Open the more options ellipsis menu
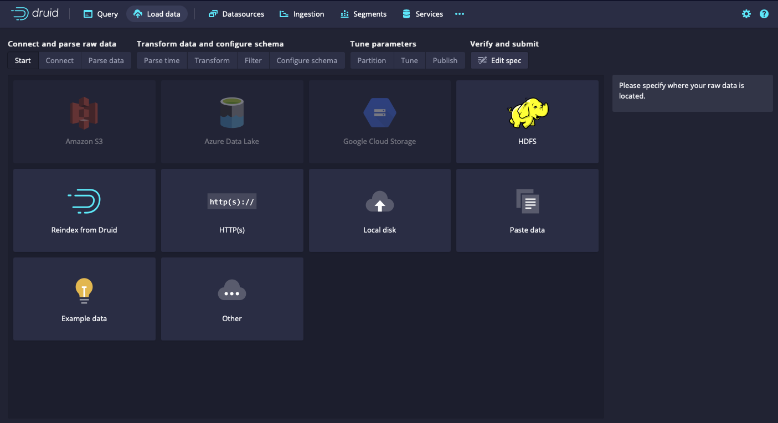 [x=460, y=14]
